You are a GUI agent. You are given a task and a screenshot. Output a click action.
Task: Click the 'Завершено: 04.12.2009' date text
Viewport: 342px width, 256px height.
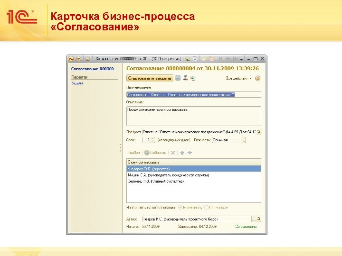(x=198, y=227)
